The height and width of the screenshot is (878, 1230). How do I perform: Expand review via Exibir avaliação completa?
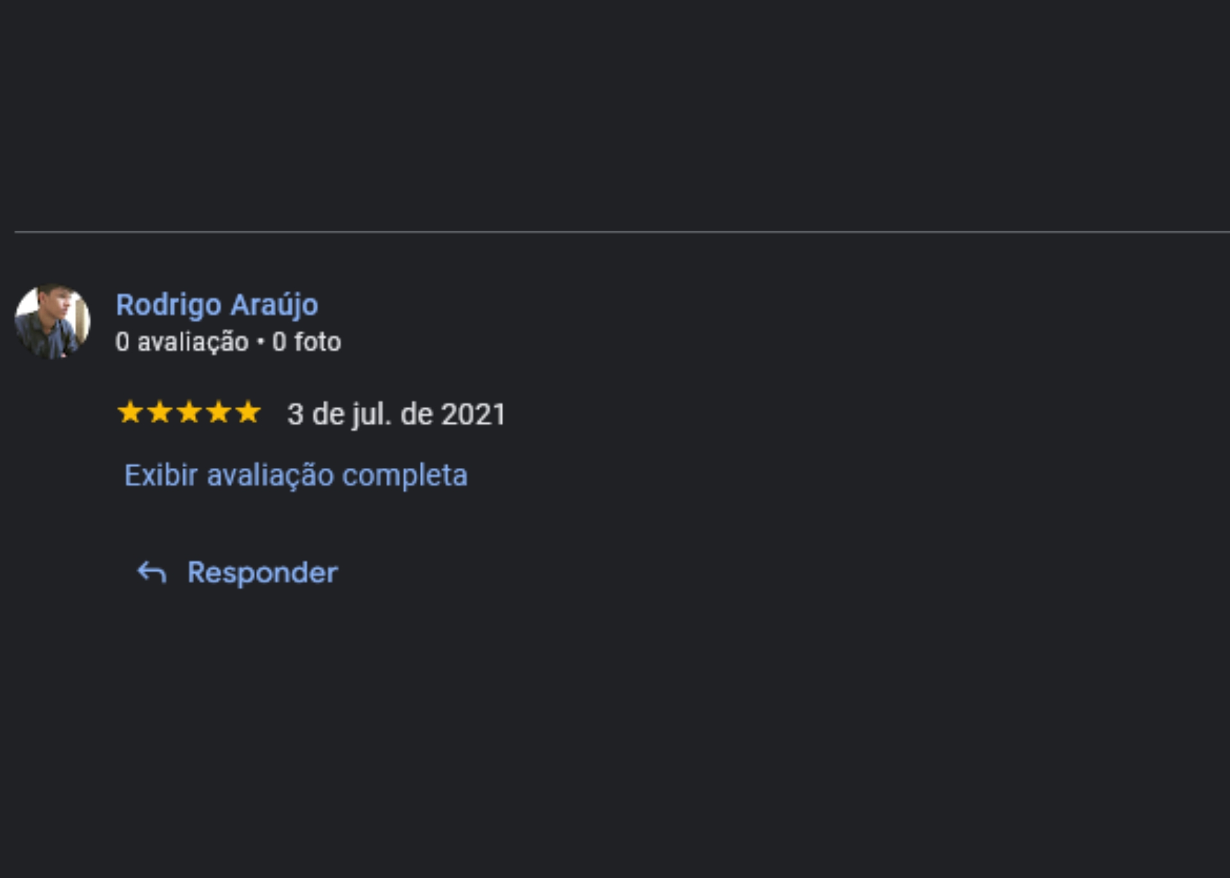click(x=295, y=475)
